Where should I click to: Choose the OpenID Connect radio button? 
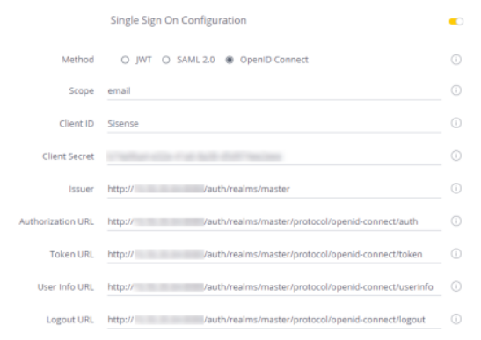coord(230,60)
